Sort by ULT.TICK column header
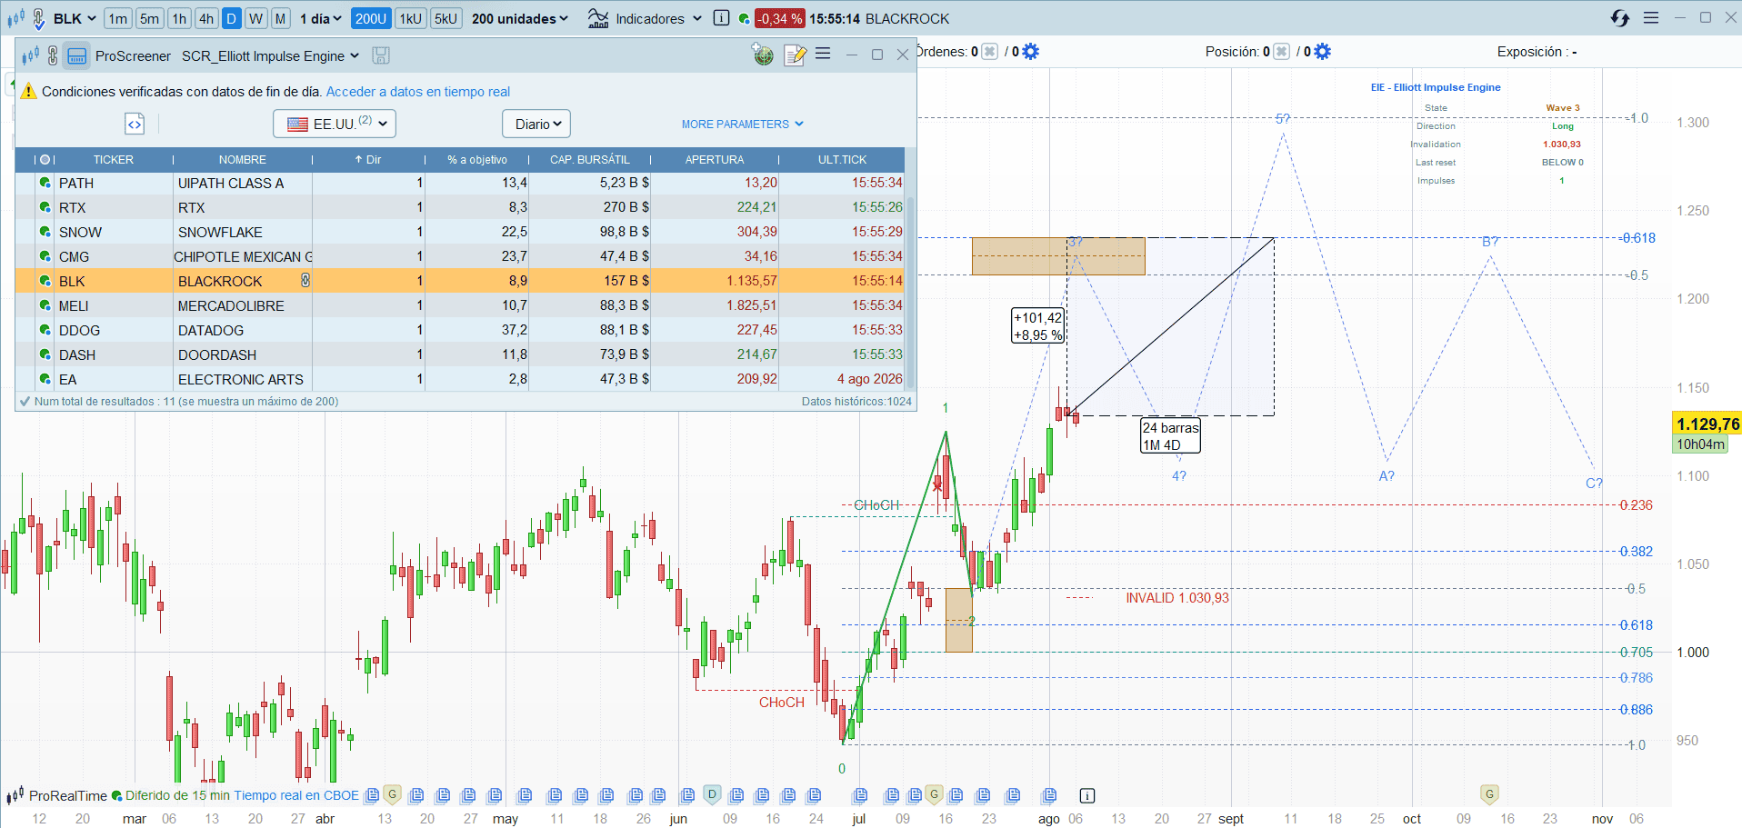Screen dimensions: 1742x828 point(842,159)
